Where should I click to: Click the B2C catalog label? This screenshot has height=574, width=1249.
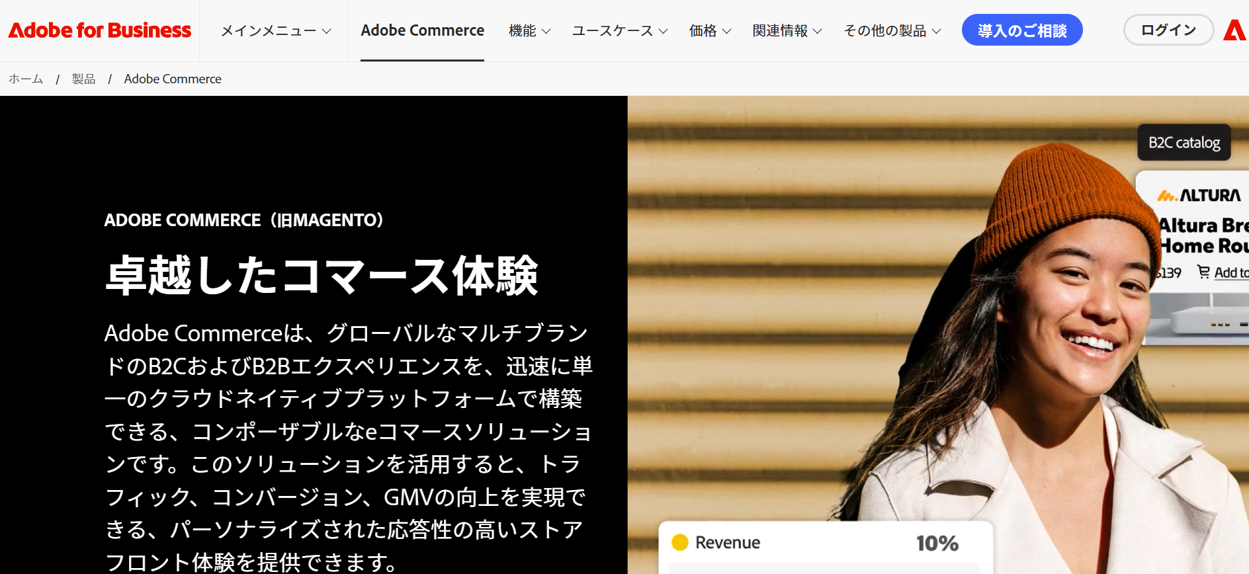click(1184, 143)
